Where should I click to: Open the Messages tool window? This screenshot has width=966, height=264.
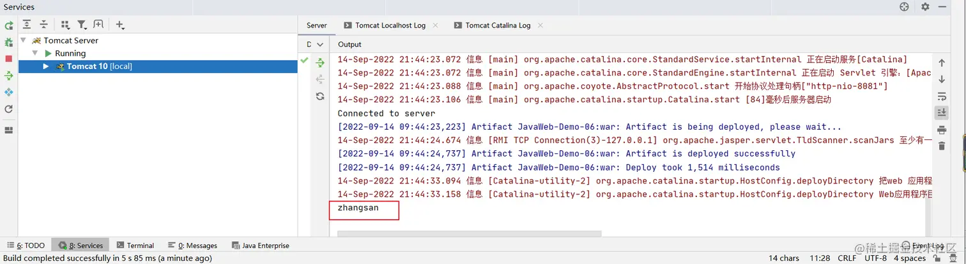tap(193, 245)
